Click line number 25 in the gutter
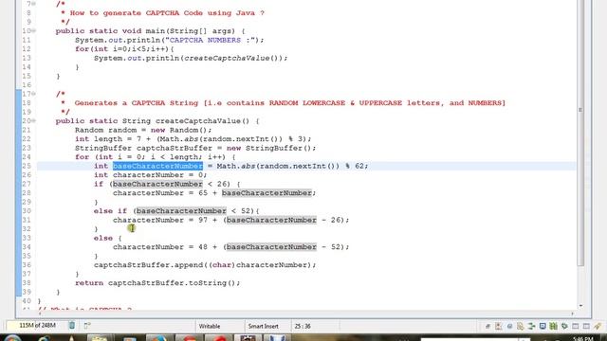The width and height of the screenshot is (607, 341). (x=27, y=166)
